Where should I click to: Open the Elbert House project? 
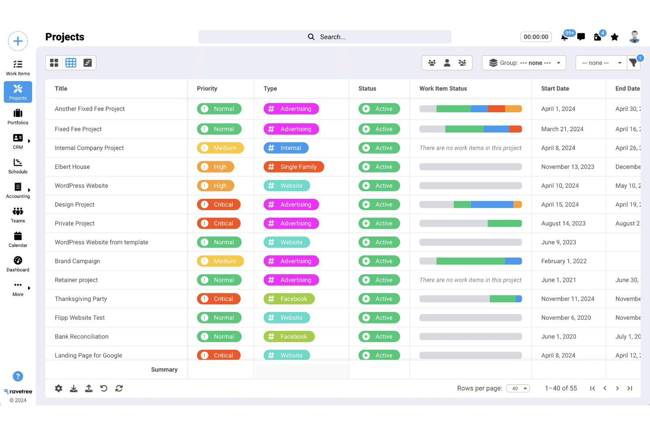tap(72, 167)
